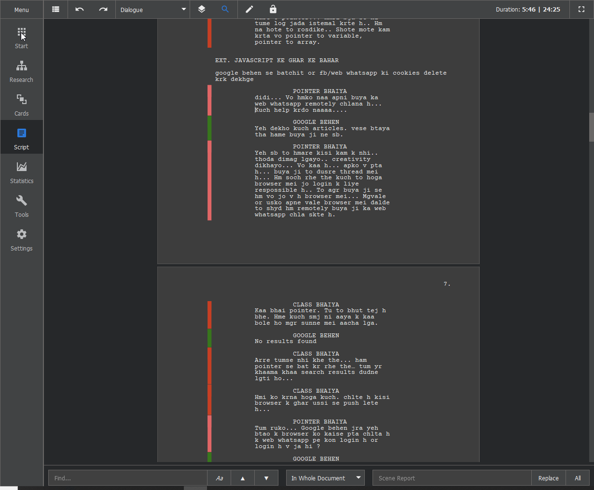594x490 pixels.
Task: Click the 'Kuch help krdo naaaa....' line
Action: 301,110
